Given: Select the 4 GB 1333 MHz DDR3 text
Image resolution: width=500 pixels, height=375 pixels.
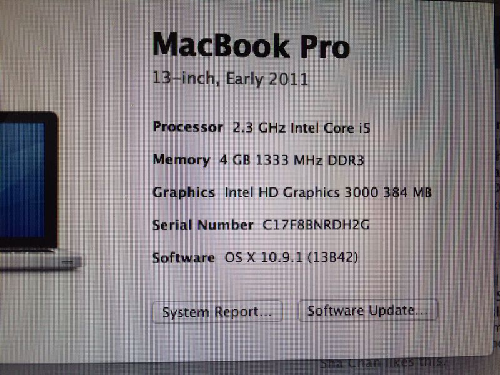Looking at the screenshot, I should (x=292, y=160).
